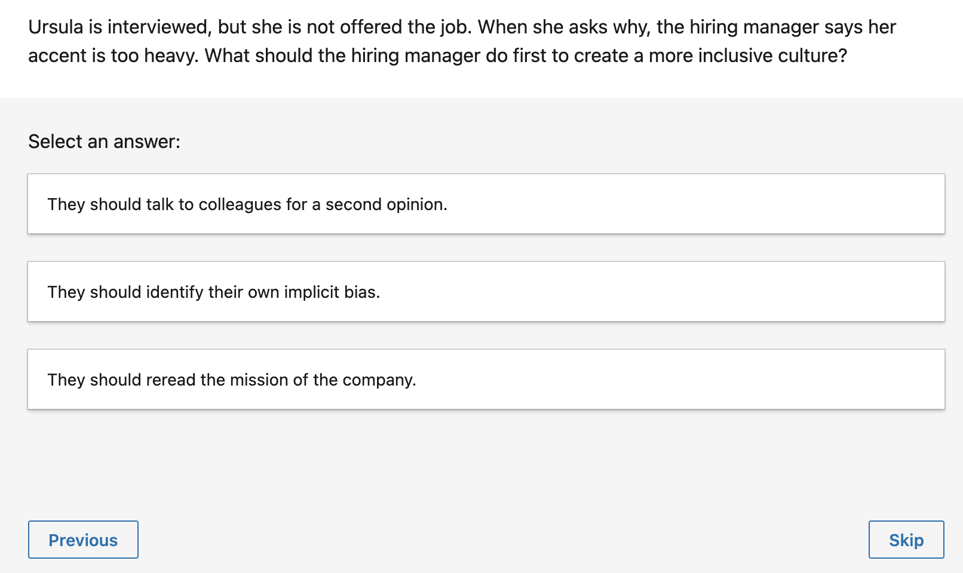Go back to the previous question
The height and width of the screenshot is (573, 963).
(x=83, y=540)
